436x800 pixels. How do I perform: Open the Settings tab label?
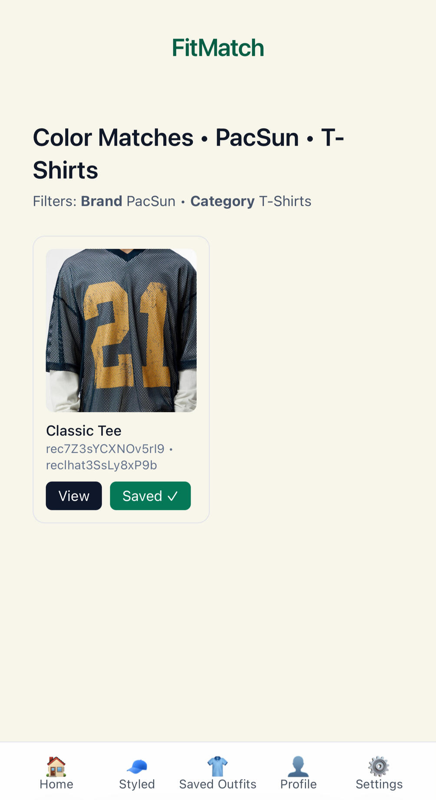tap(379, 784)
